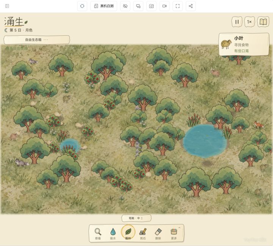Expand the 自由生态箱 mode menu
273x246 pixels.
(36, 40)
